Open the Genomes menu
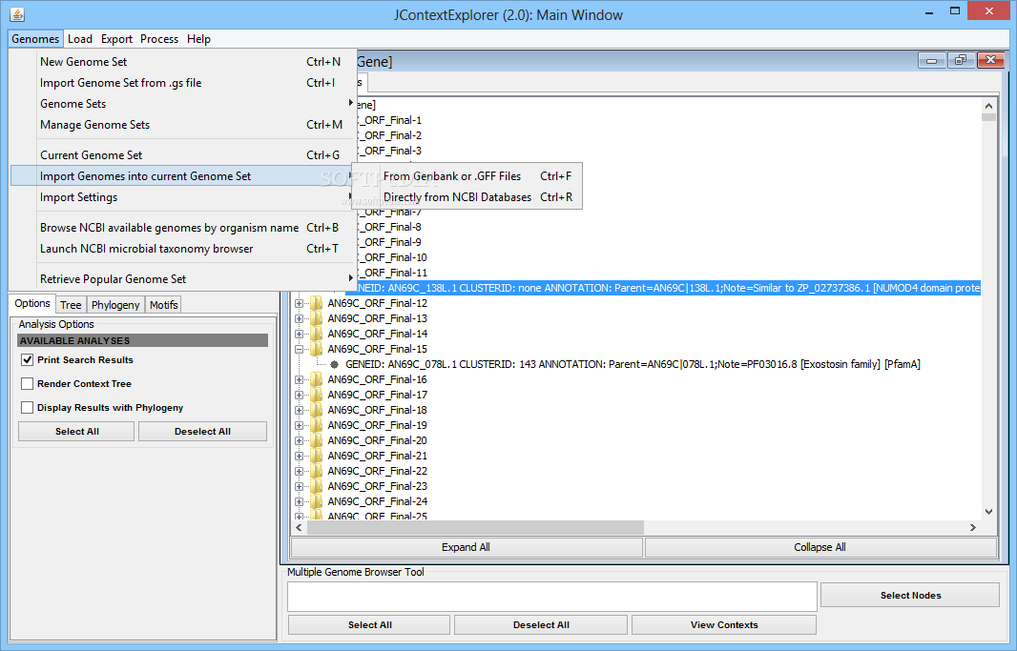The width and height of the screenshot is (1017, 651). click(35, 39)
